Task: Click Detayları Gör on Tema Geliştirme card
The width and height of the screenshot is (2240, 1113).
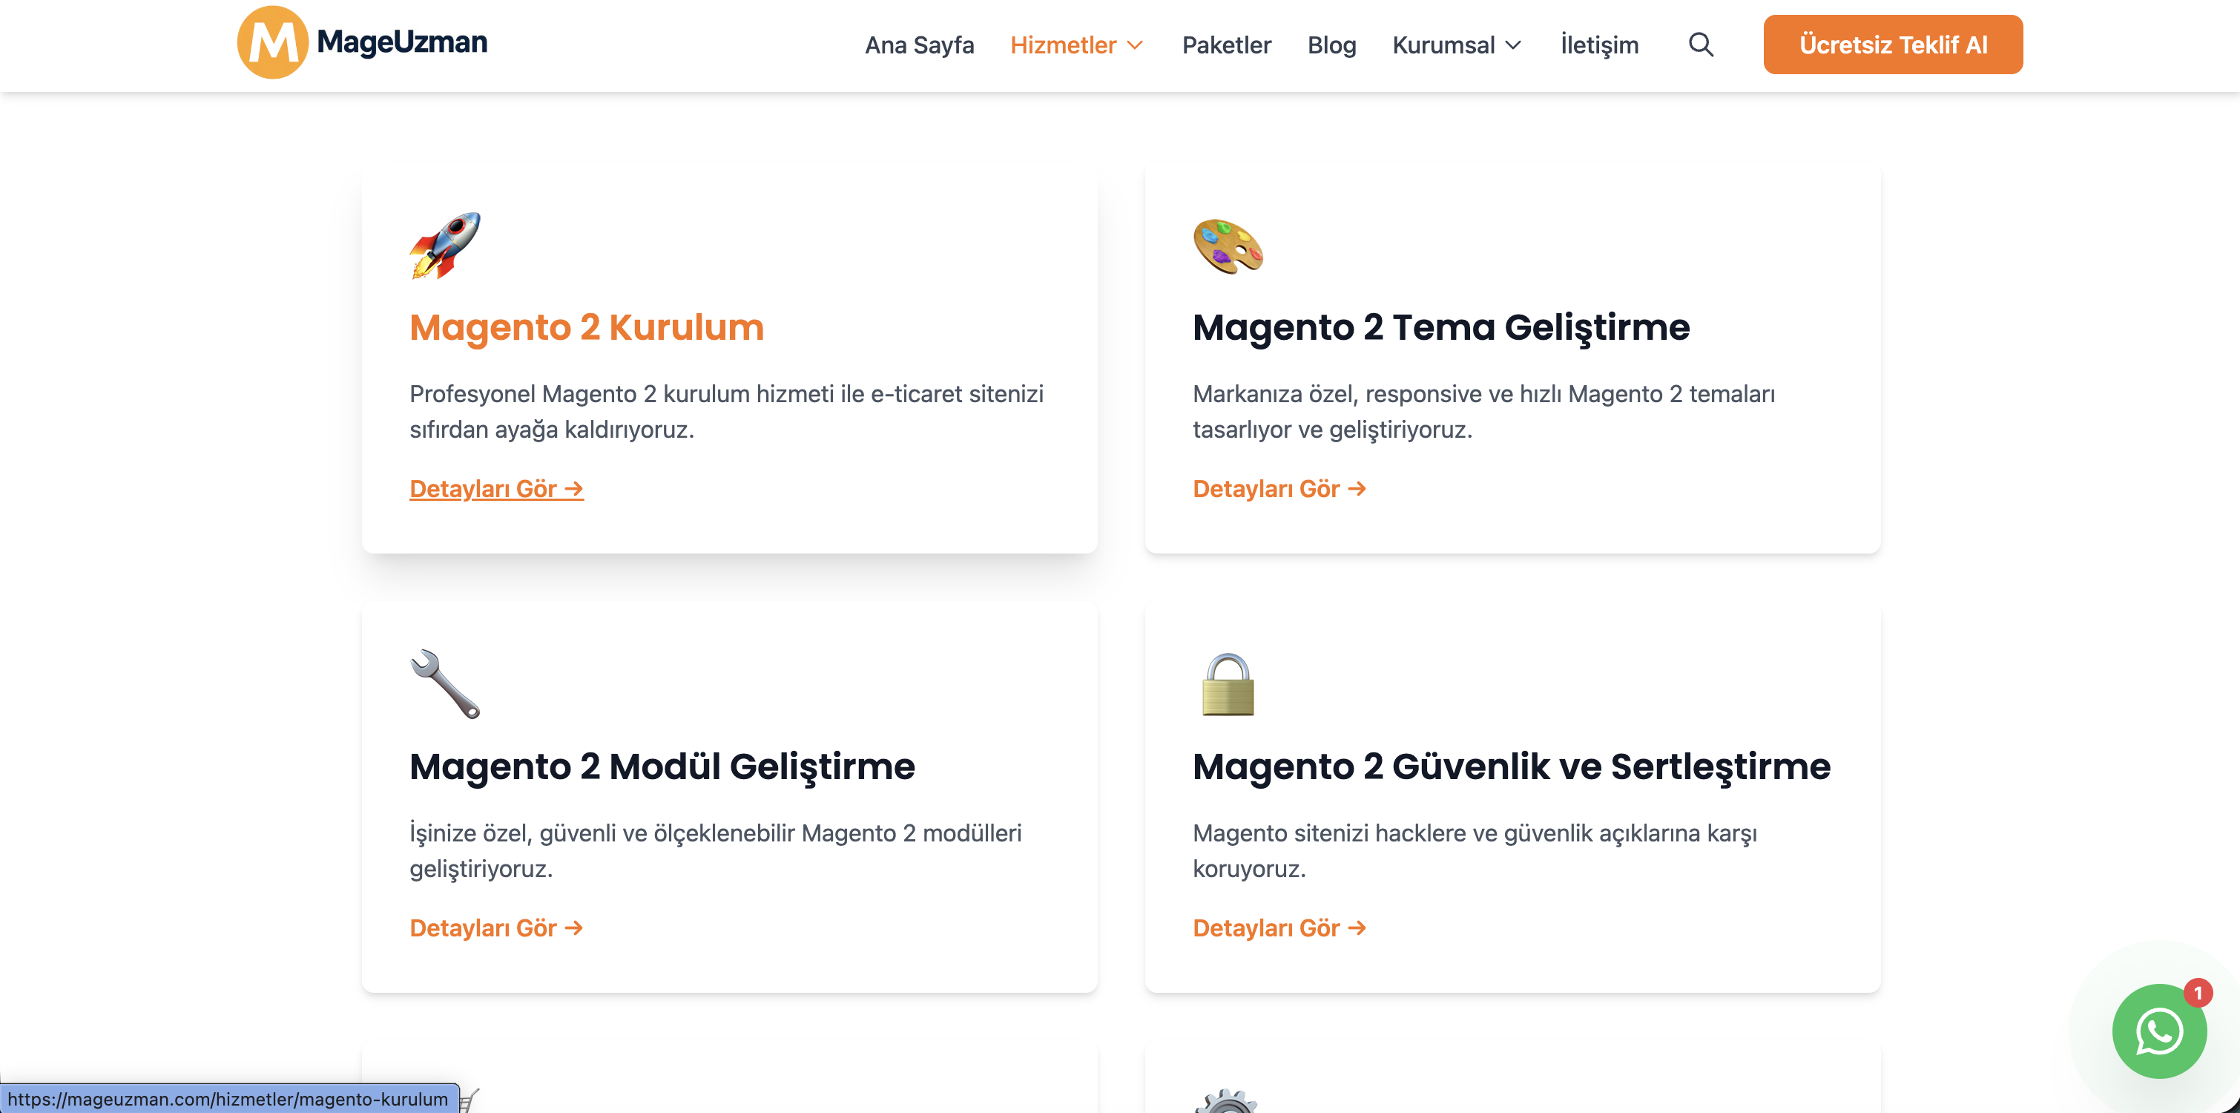Action: 1279,488
